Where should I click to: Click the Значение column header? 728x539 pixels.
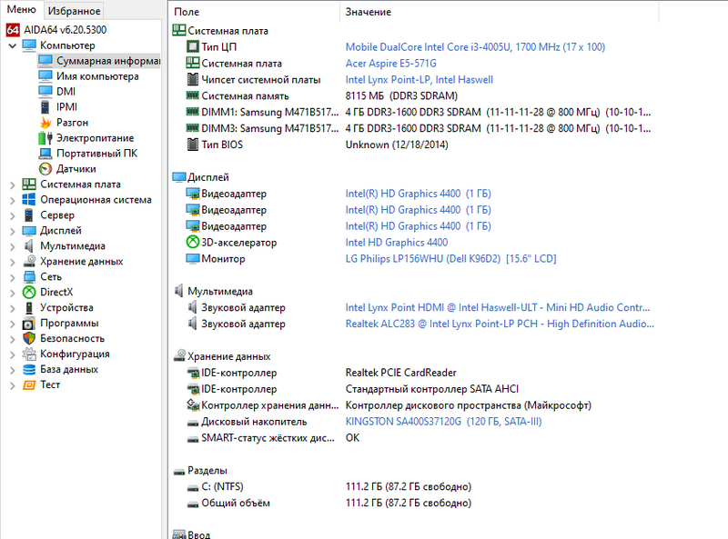pos(369,12)
